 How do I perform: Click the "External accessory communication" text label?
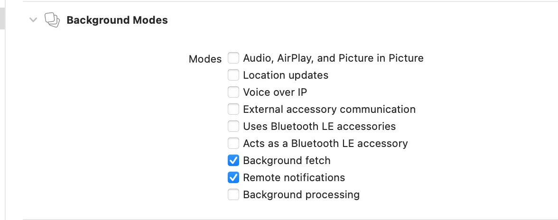coord(329,110)
